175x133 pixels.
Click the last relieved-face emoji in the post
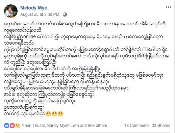(60, 114)
